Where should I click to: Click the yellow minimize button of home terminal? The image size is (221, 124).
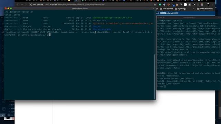coord(8,8)
